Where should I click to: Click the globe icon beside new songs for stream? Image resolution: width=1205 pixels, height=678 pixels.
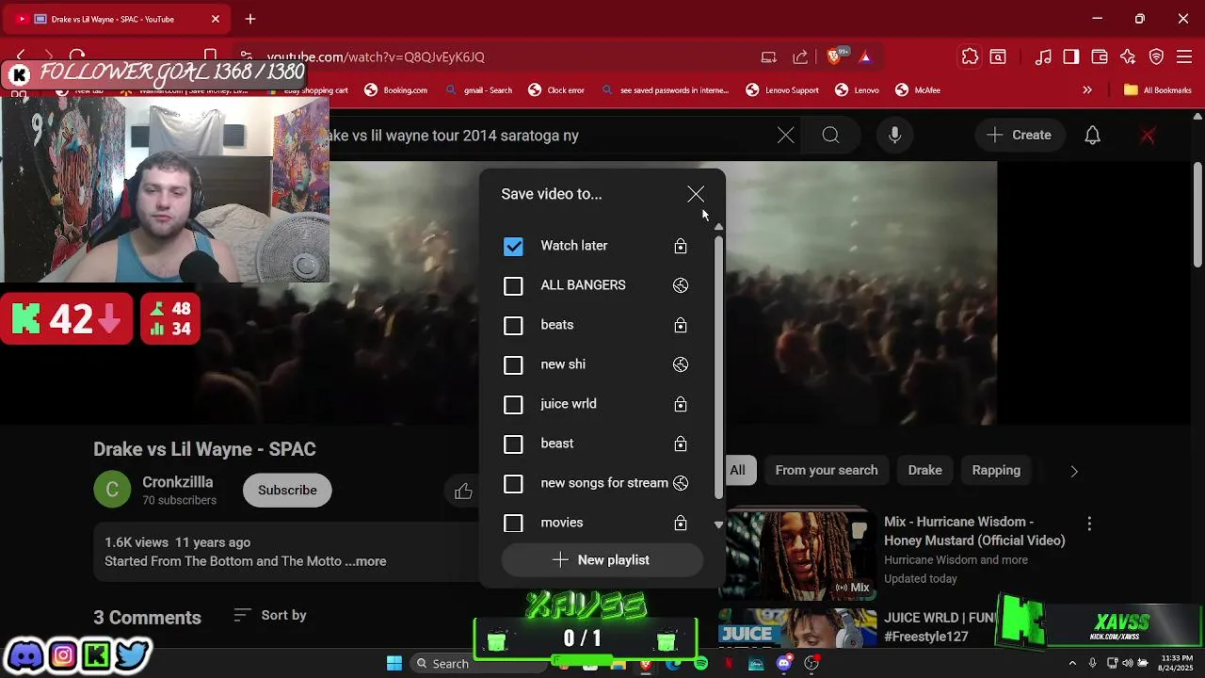click(681, 483)
